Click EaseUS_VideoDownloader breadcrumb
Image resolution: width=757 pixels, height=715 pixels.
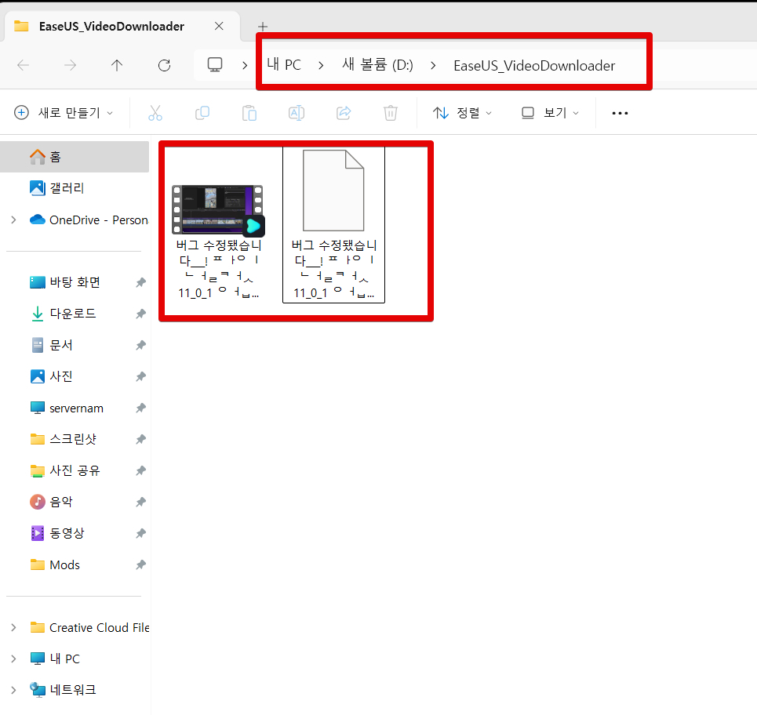coord(534,66)
